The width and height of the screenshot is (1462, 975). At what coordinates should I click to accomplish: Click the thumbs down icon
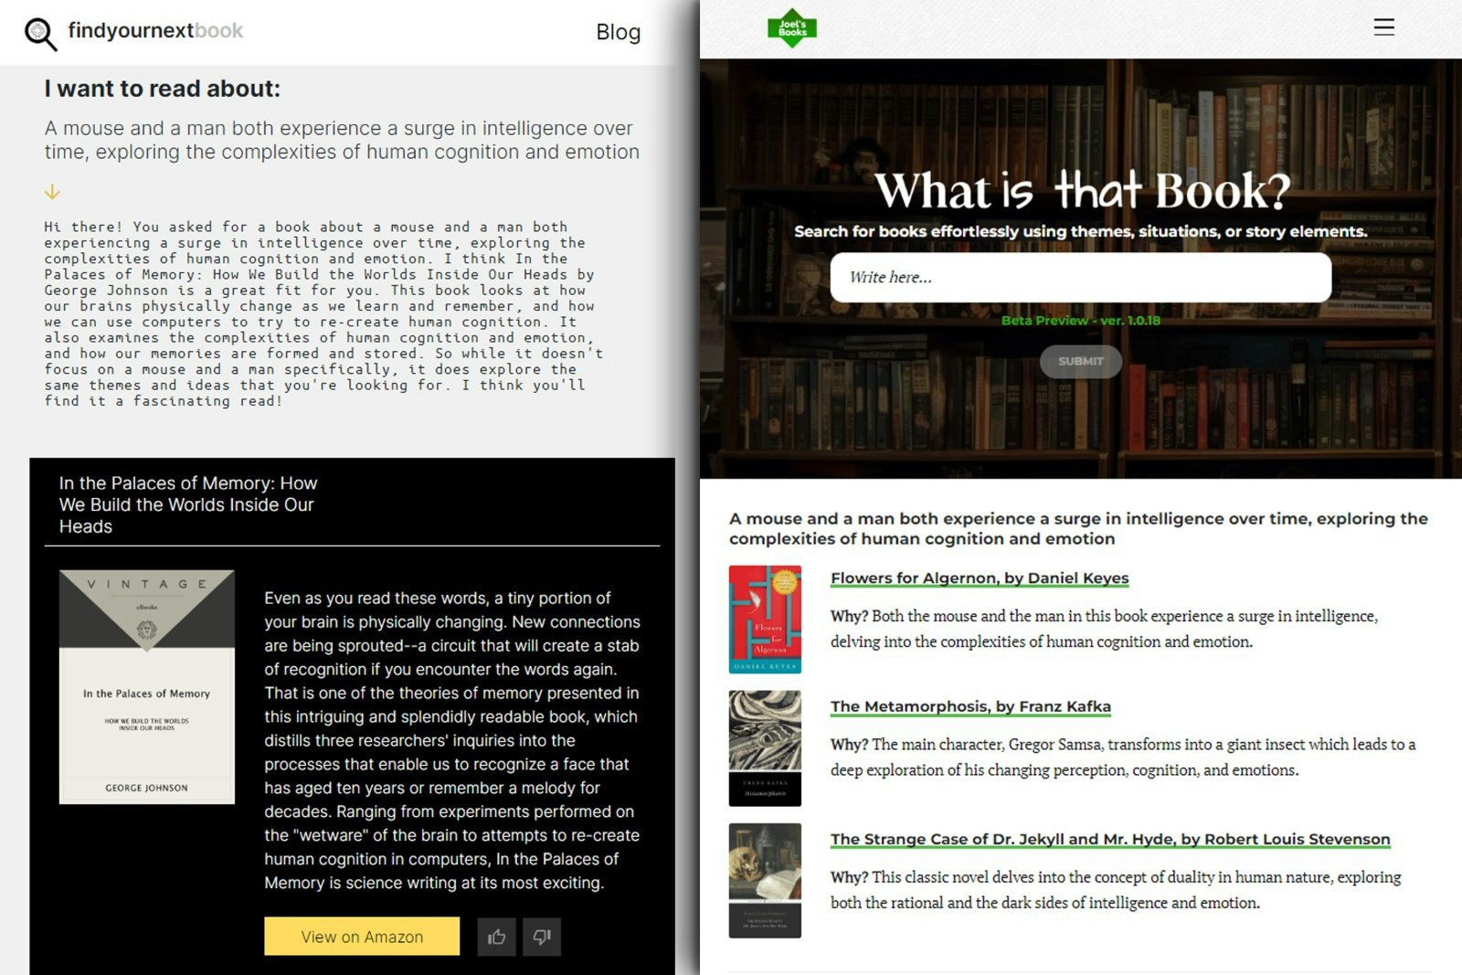point(542,937)
